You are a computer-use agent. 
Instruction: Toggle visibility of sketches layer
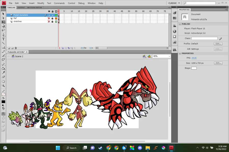point(49,22)
